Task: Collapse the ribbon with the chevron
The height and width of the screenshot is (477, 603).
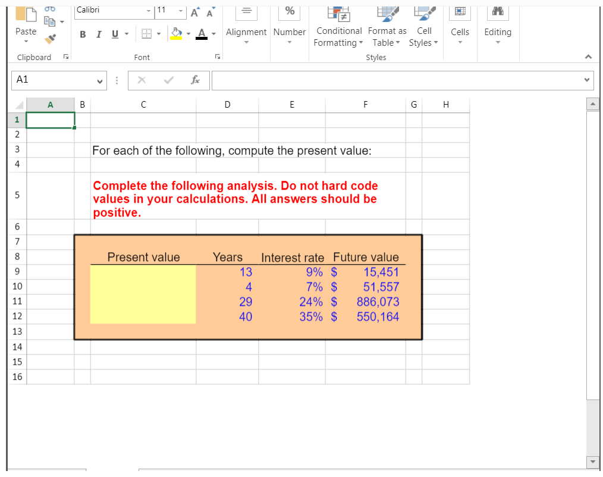Action: pyautogui.click(x=588, y=57)
